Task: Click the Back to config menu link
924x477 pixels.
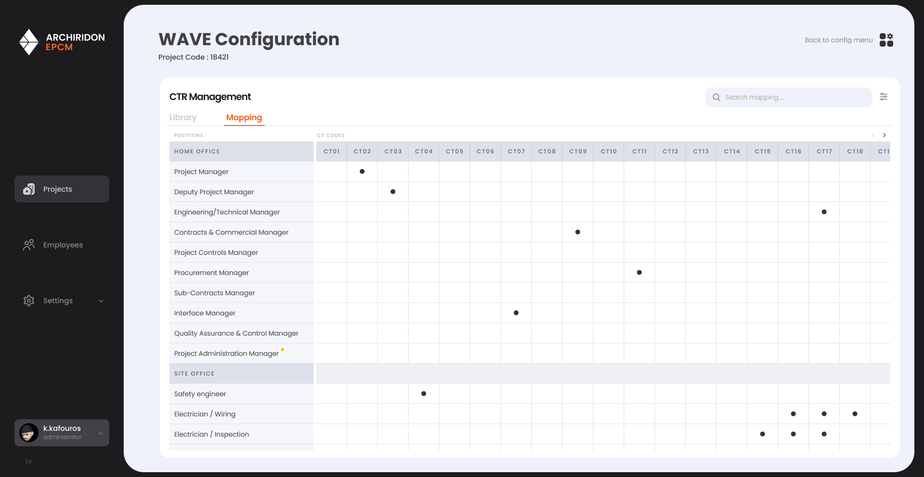Action: 838,40
